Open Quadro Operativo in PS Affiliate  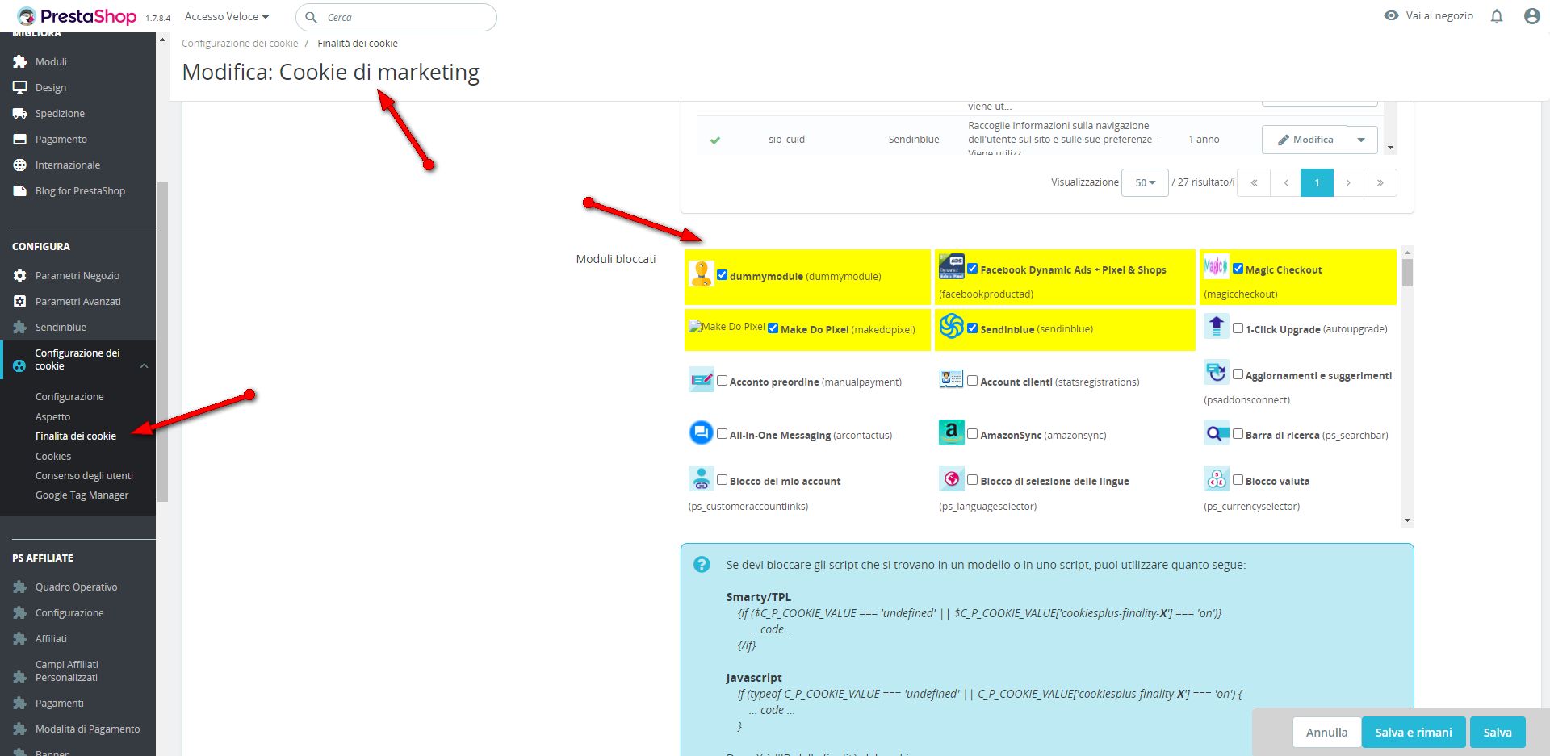tap(77, 587)
